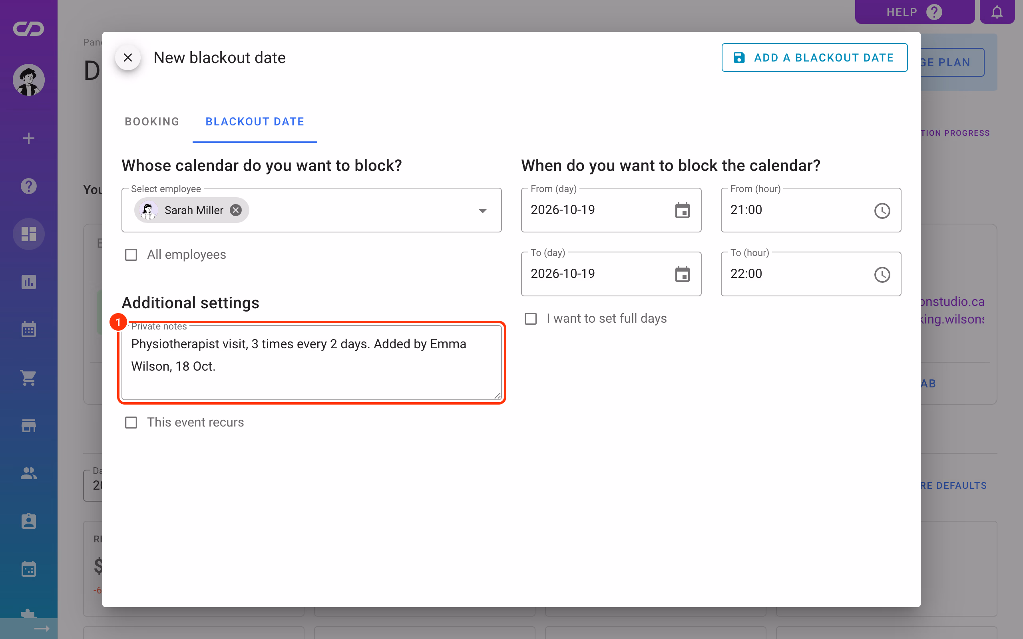This screenshot has height=639, width=1023.
Task: Enable I want to set full days
Action: (x=531, y=319)
